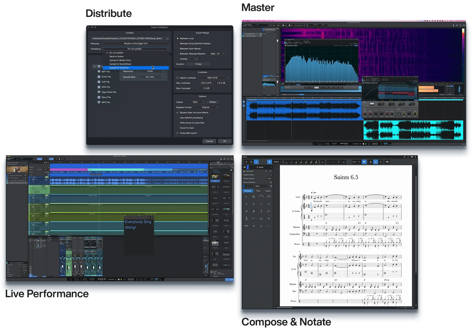Screen dimensions: 472x331
Task: Open the Start - #2 markers dropdown
Action: click(x=216, y=54)
